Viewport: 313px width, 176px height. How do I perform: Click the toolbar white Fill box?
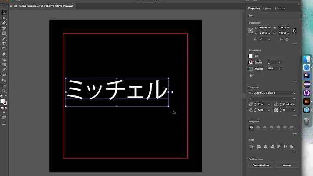point(3,101)
